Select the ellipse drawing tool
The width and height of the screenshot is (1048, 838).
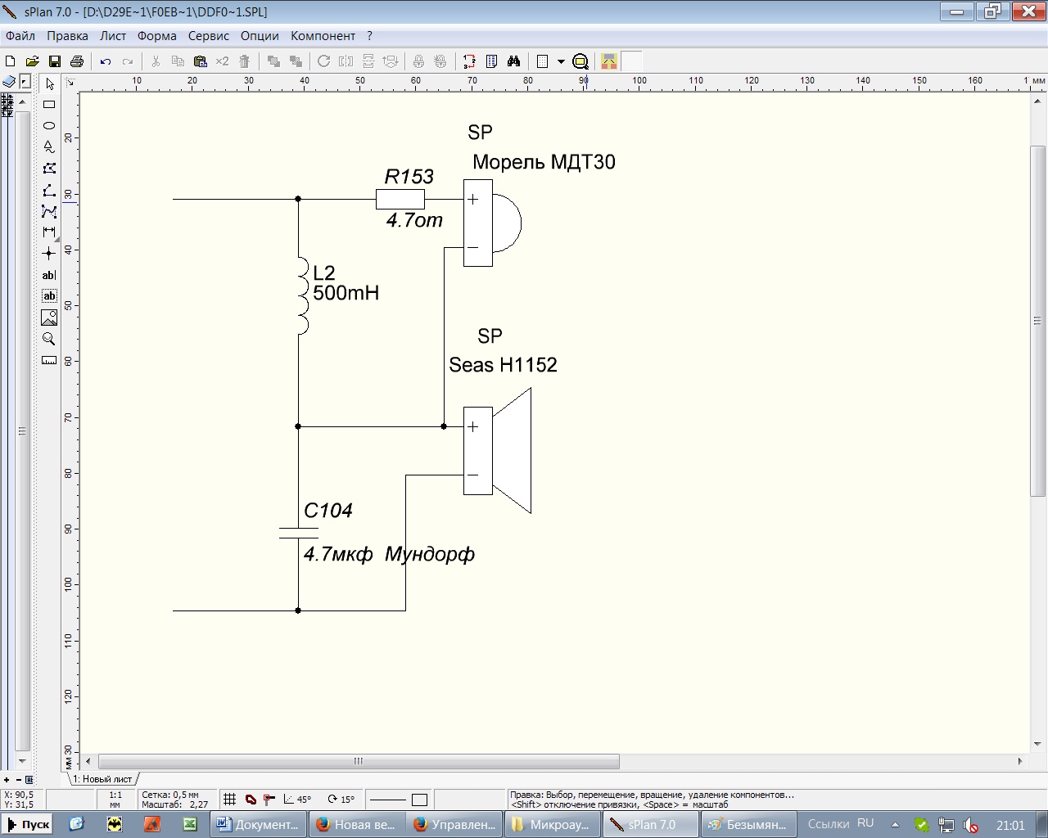49,126
